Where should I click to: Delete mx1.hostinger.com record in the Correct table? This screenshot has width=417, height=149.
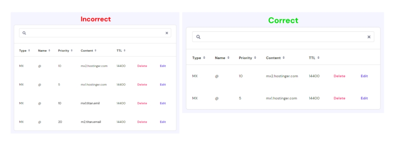point(340,98)
